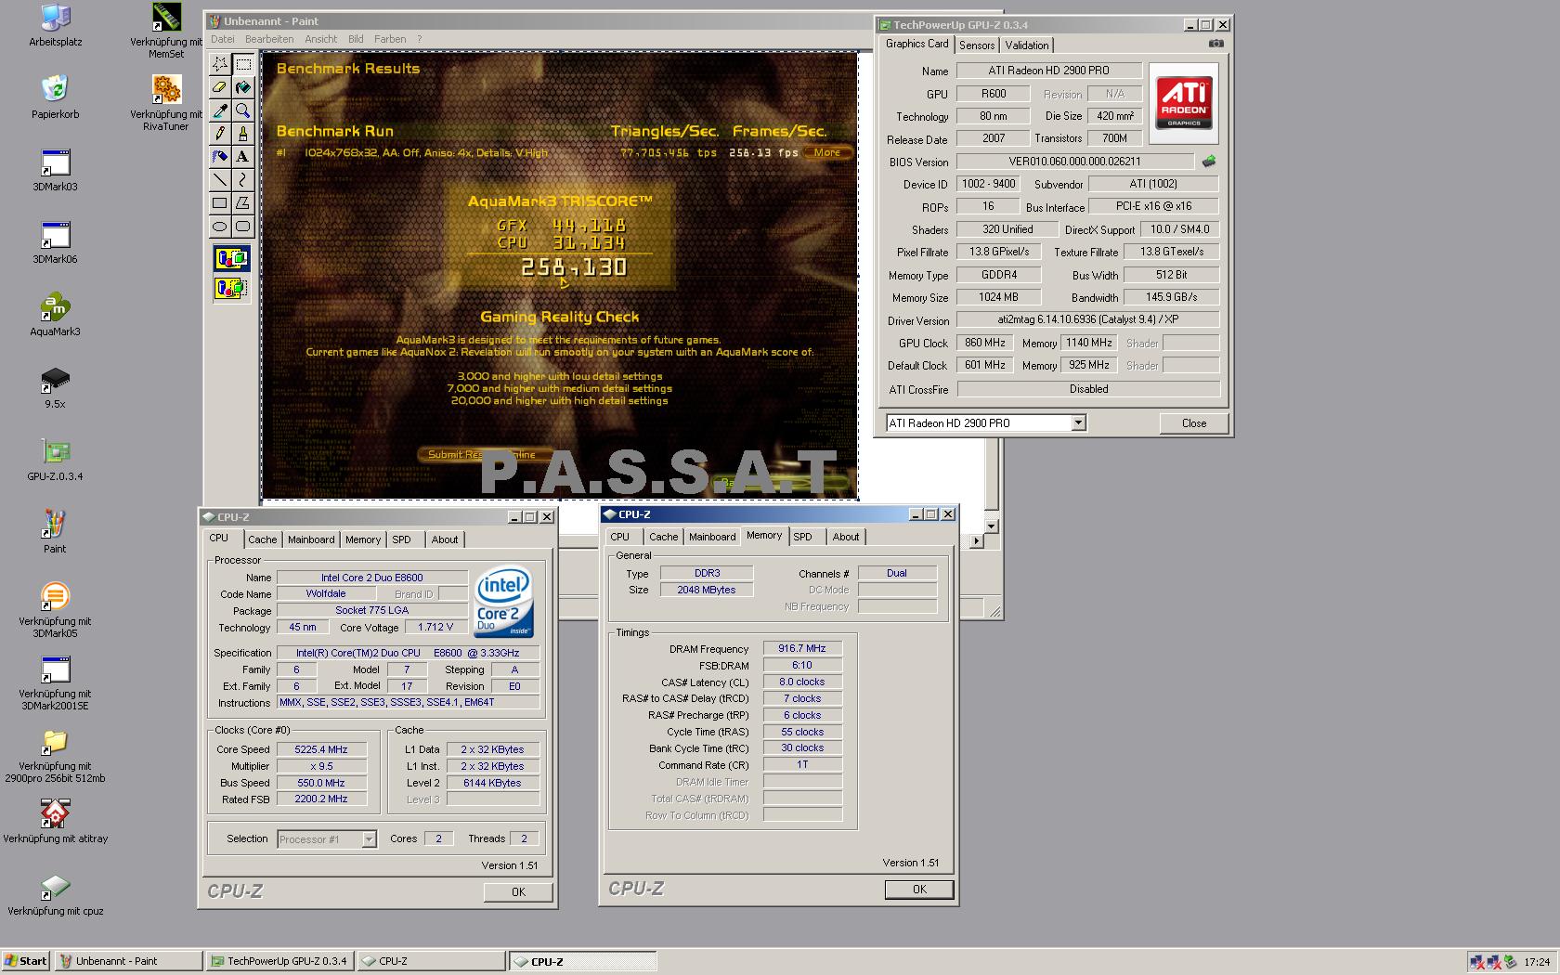Switch to the Sensors tab in GPU-Z
The width and height of the screenshot is (1560, 975).
[x=977, y=45]
